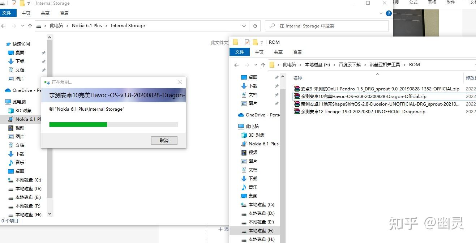Open 文件 tab in Internal Storage window
476x243 pixels.
7,13
